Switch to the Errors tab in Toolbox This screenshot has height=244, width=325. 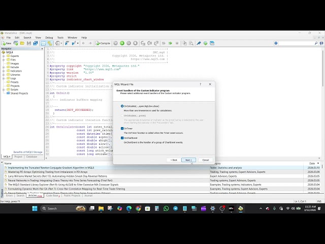coord(9,196)
